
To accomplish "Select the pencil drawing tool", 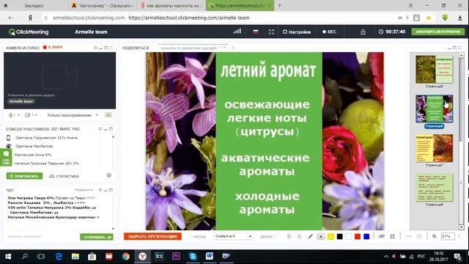I will pos(311,236).
